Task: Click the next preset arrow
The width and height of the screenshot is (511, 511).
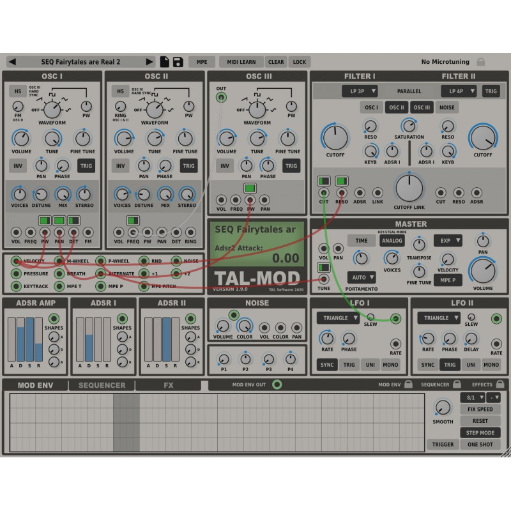Action: pyautogui.click(x=150, y=62)
